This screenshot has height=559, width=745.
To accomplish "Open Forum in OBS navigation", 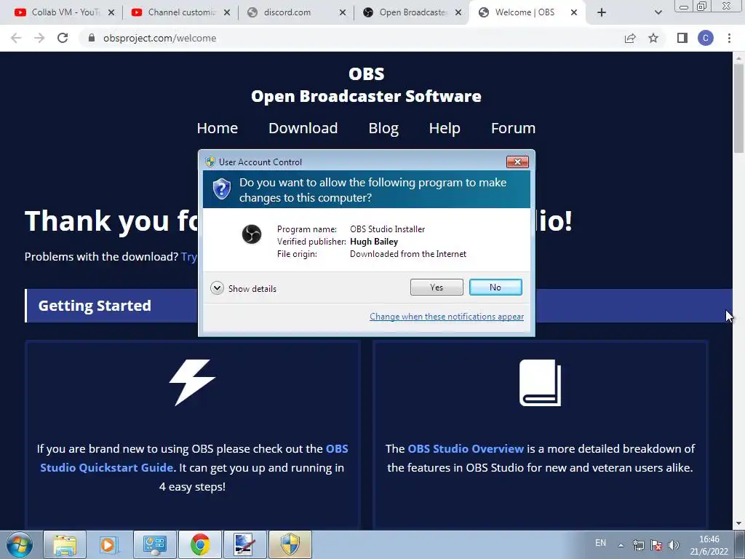I will coord(513,128).
